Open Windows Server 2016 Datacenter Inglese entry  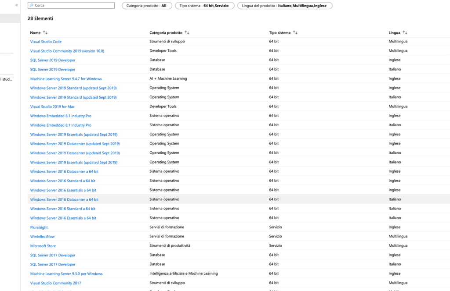click(x=64, y=172)
